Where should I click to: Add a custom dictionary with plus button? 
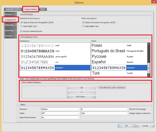pos(82,88)
